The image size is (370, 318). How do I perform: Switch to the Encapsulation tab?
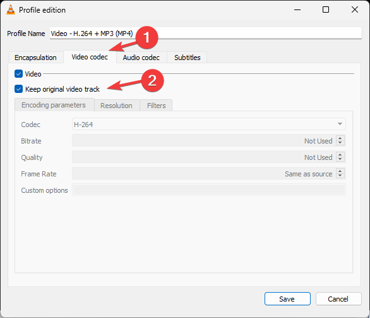pos(35,58)
